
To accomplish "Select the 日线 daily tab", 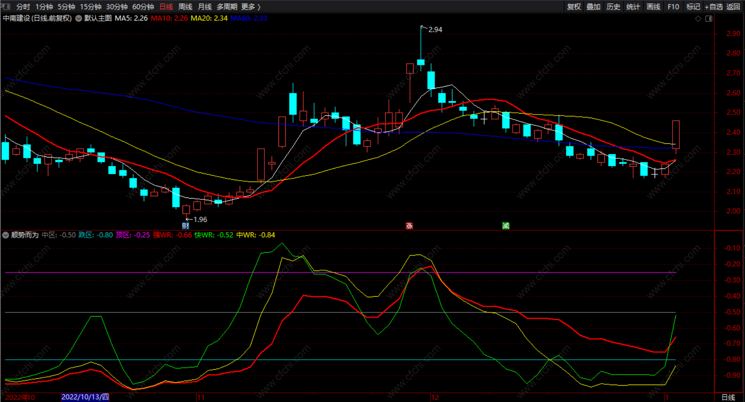I will (166, 7).
